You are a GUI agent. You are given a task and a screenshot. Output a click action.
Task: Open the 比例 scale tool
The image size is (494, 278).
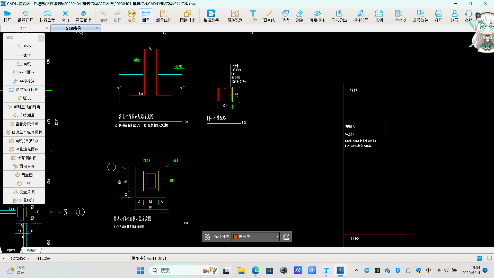click(379, 16)
